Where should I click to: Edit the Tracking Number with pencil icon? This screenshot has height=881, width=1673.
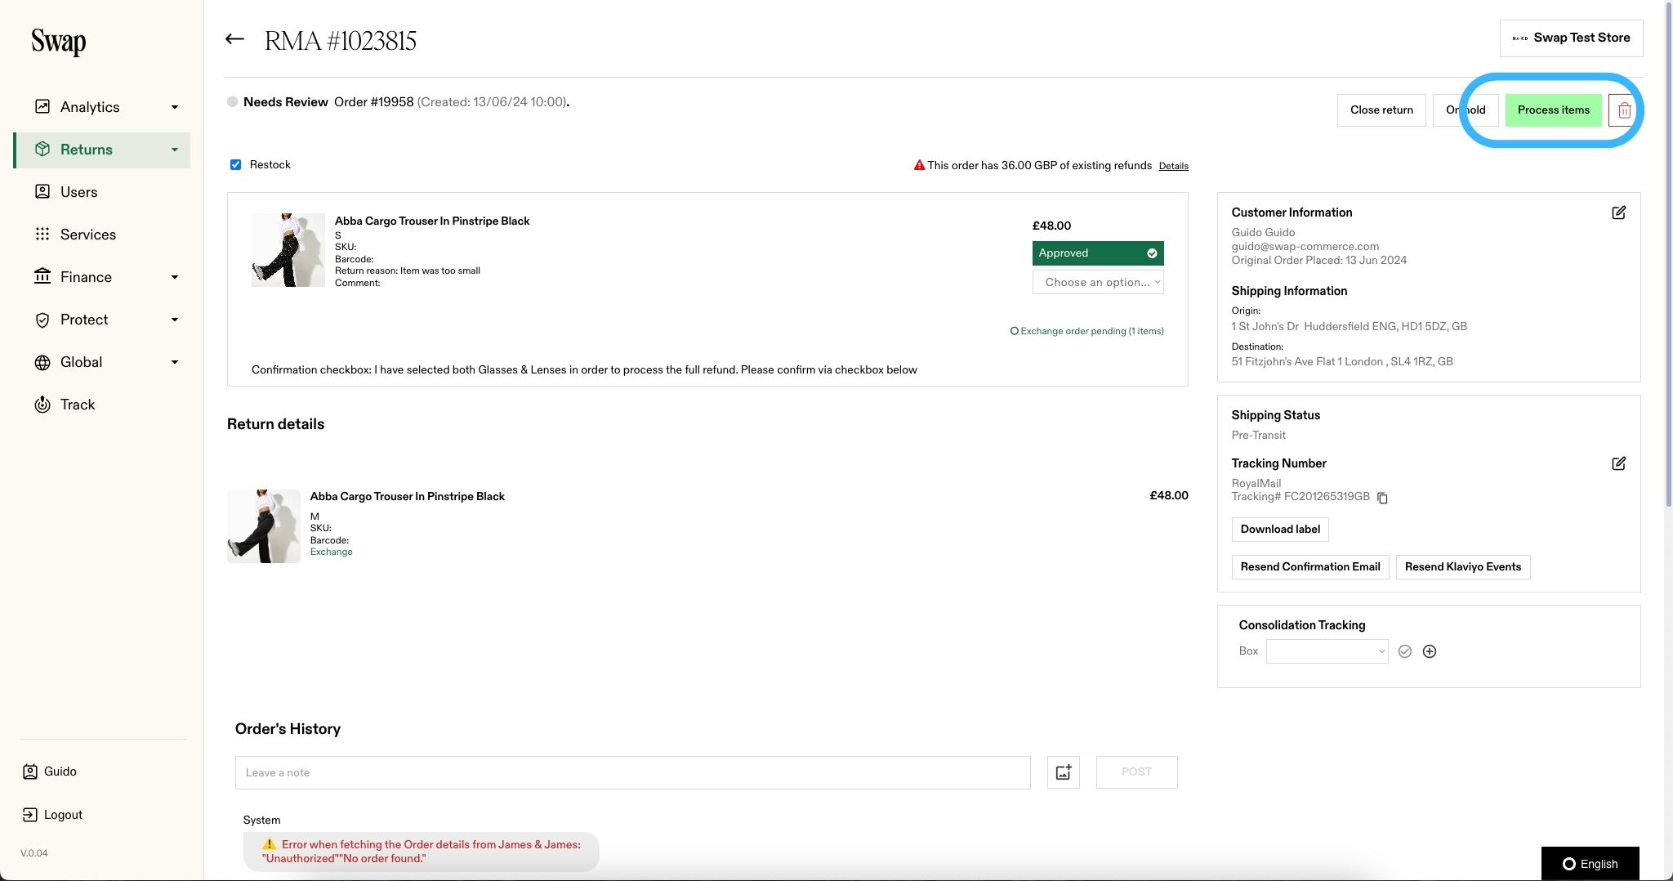point(1618,463)
